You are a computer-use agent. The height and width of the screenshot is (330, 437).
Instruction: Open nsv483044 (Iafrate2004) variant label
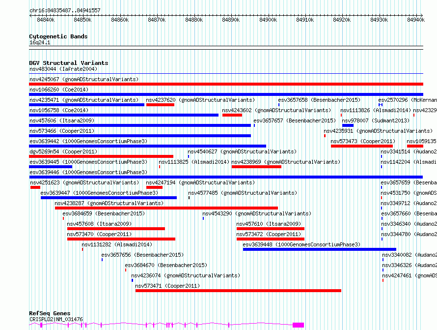(x=63, y=69)
